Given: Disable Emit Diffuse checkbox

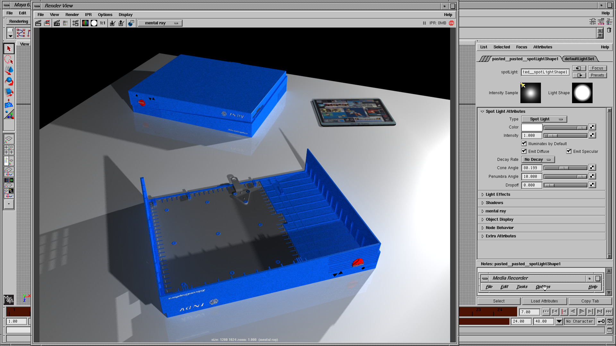Looking at the screenshot, I should point(524,151).
